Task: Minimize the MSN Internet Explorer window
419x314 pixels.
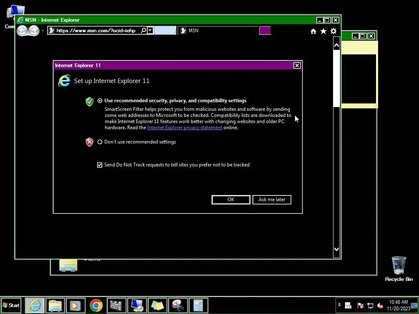Action: click(320, 20)
